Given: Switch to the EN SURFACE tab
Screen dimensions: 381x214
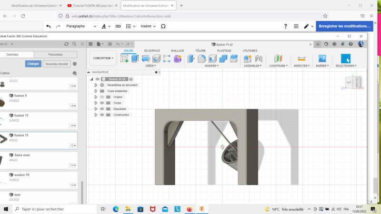Looking at the screenshot, I should point(152,50).
